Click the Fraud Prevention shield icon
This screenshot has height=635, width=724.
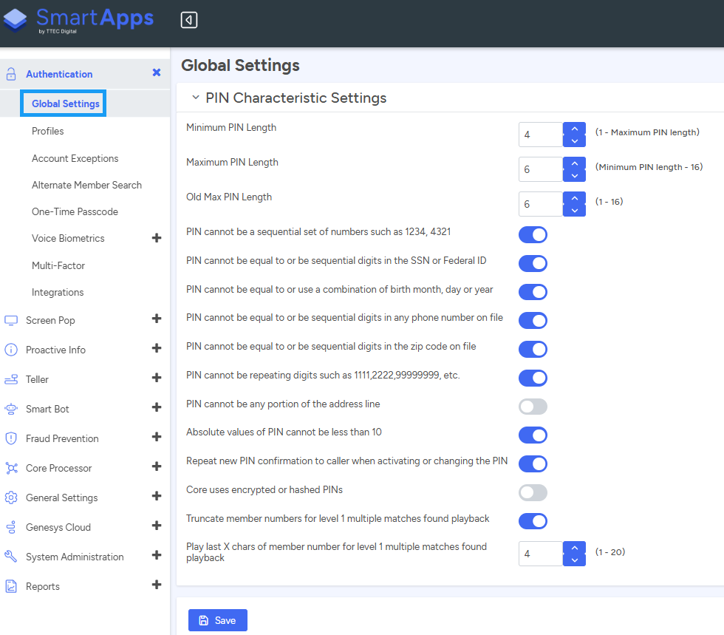[11, 438]
